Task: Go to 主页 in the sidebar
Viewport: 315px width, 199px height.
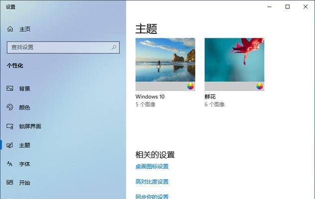Action: click(x=25, y=29)
